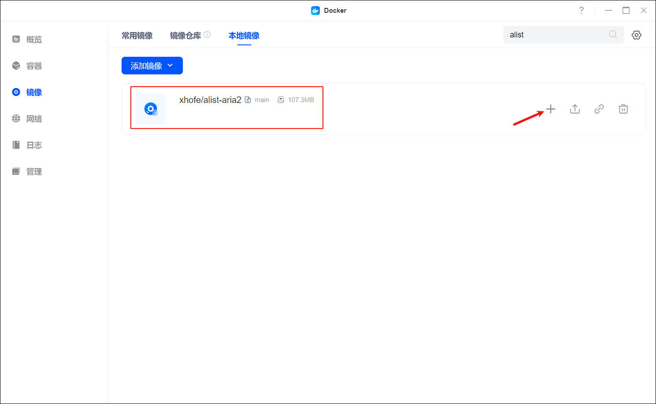Open the help question mark icon
The image size is (656, 404).
582,11
